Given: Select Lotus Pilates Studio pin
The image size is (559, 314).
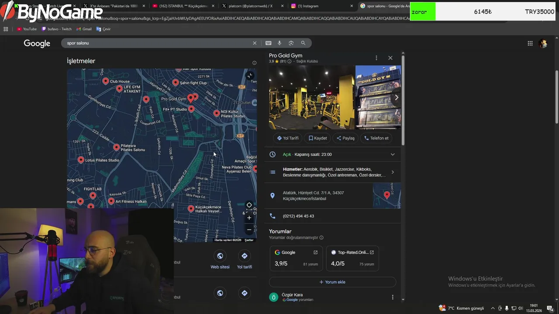Looking at the screenshot, I should (x=81, y=160).
